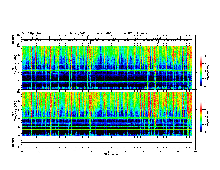The image size is (220, 170).
Task: Click the time axis tick label "7"
Action: tap(143, 152)
